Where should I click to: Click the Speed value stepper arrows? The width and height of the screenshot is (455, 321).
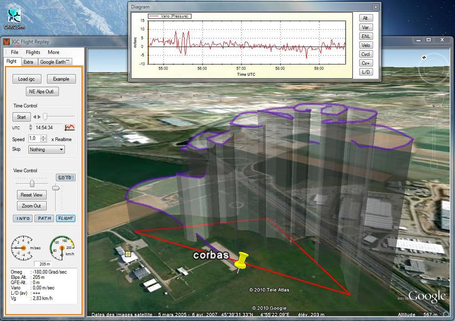43,139
